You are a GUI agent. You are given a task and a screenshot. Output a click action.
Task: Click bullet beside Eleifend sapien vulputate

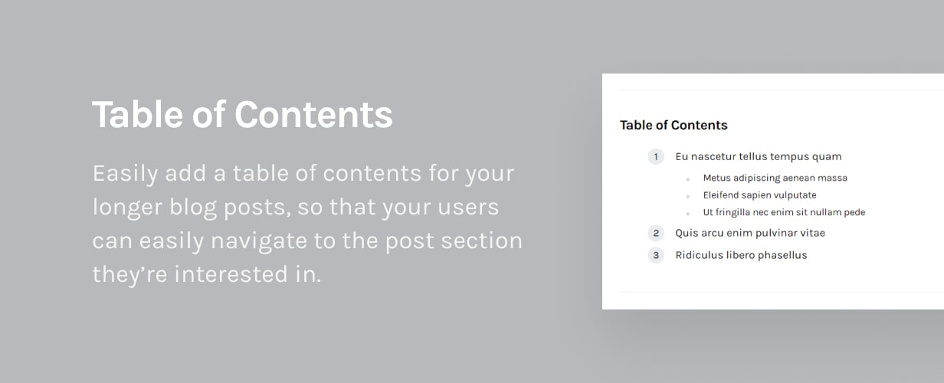pyautogui.click(x=687, y=196)
